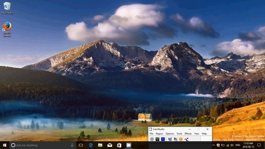Close the CamStudio window
265x149 pixels.
point(207,129)
